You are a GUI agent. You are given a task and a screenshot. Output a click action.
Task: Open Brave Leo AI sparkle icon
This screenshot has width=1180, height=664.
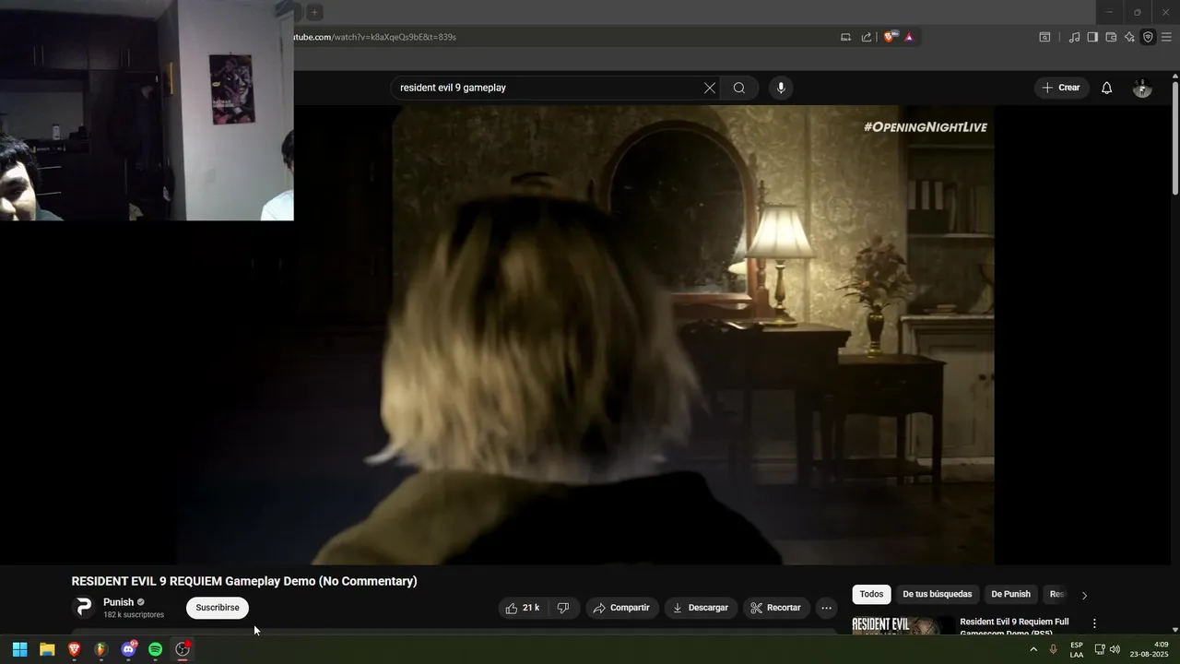pos(1129,37)
